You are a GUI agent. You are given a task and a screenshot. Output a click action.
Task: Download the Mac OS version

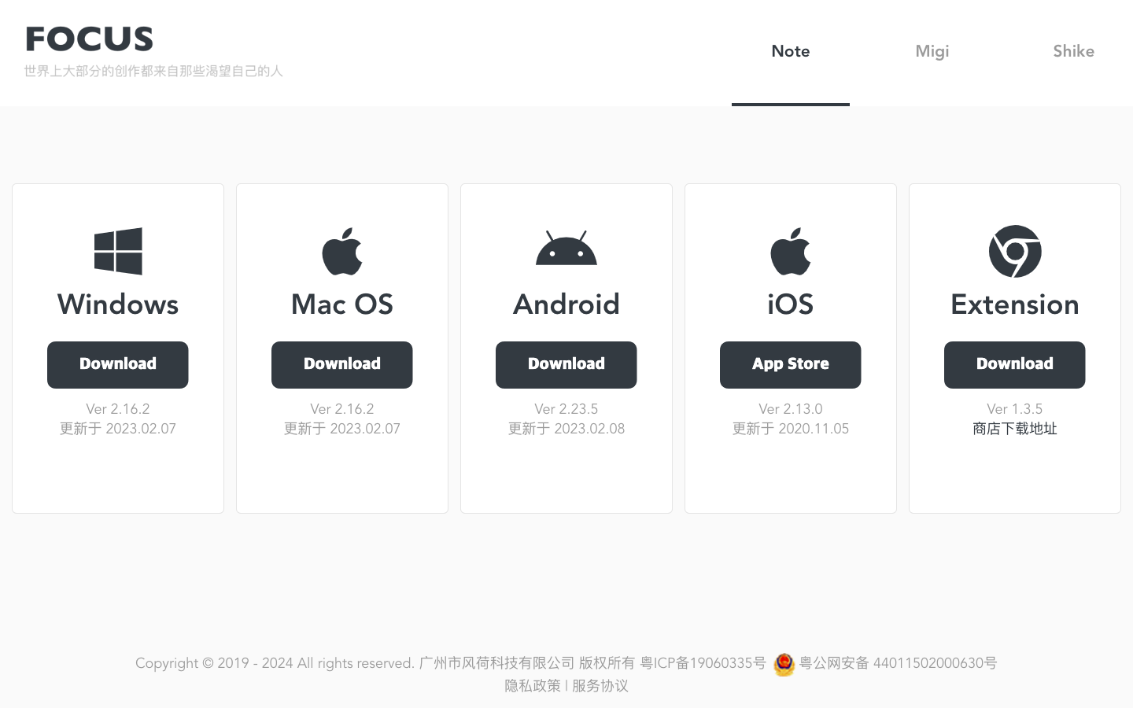coord(341,364)
